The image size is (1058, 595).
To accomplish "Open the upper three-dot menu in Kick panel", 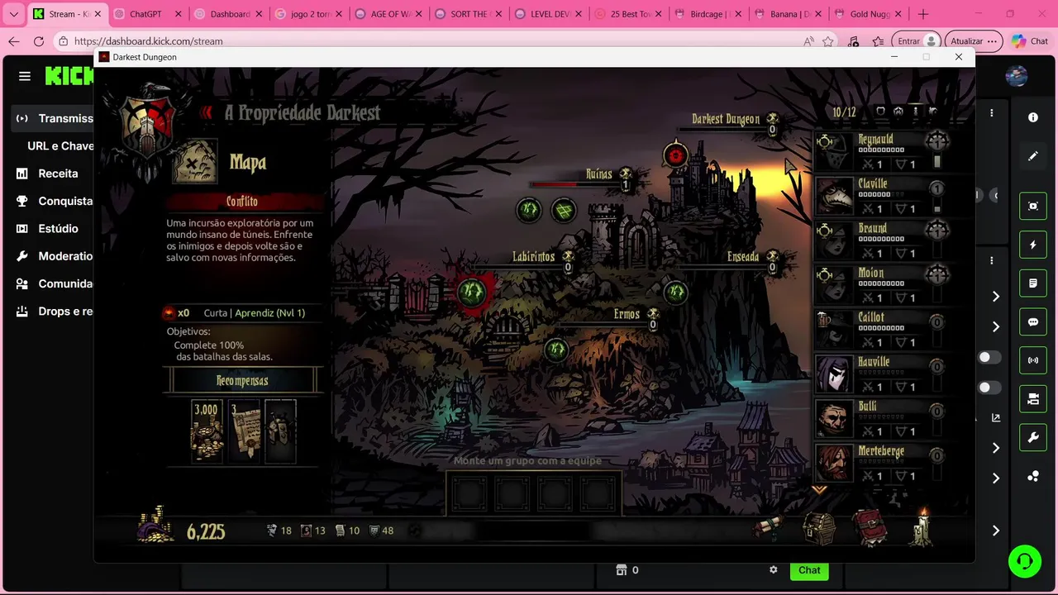I will pos(992,113).
